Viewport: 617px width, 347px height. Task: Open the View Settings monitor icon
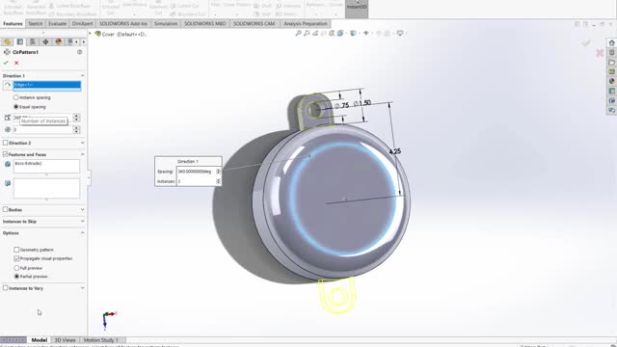[400, 34]
